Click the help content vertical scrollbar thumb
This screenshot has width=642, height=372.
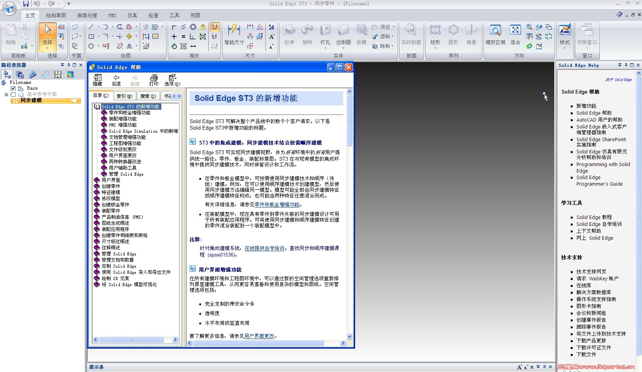[x=349, y=121]
